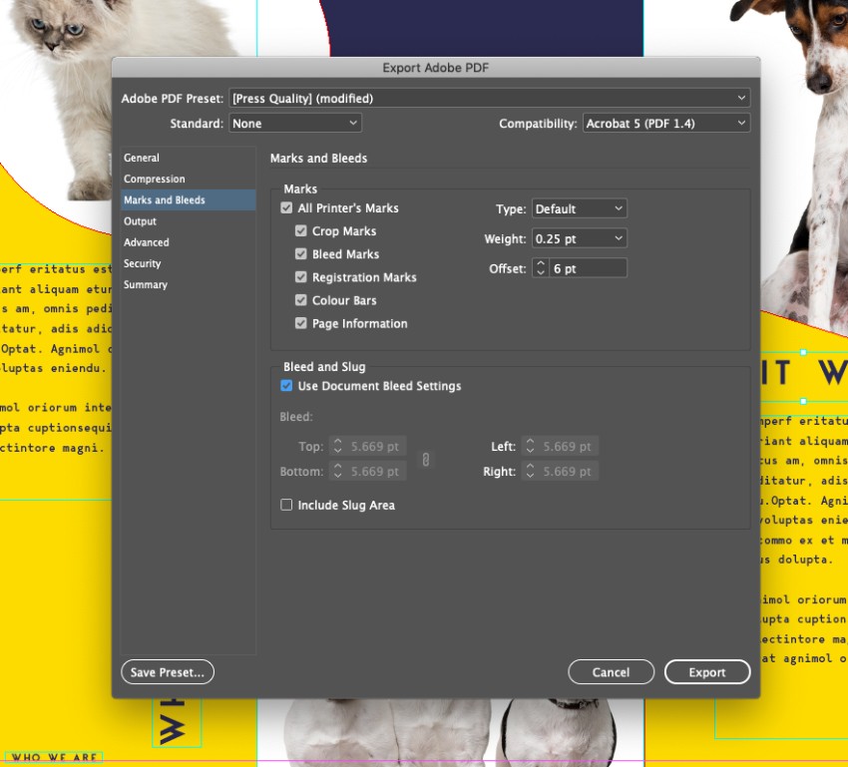848x767 pixels.
Task: Click the Right bleed stepper
Action: [x=530, y=471]
